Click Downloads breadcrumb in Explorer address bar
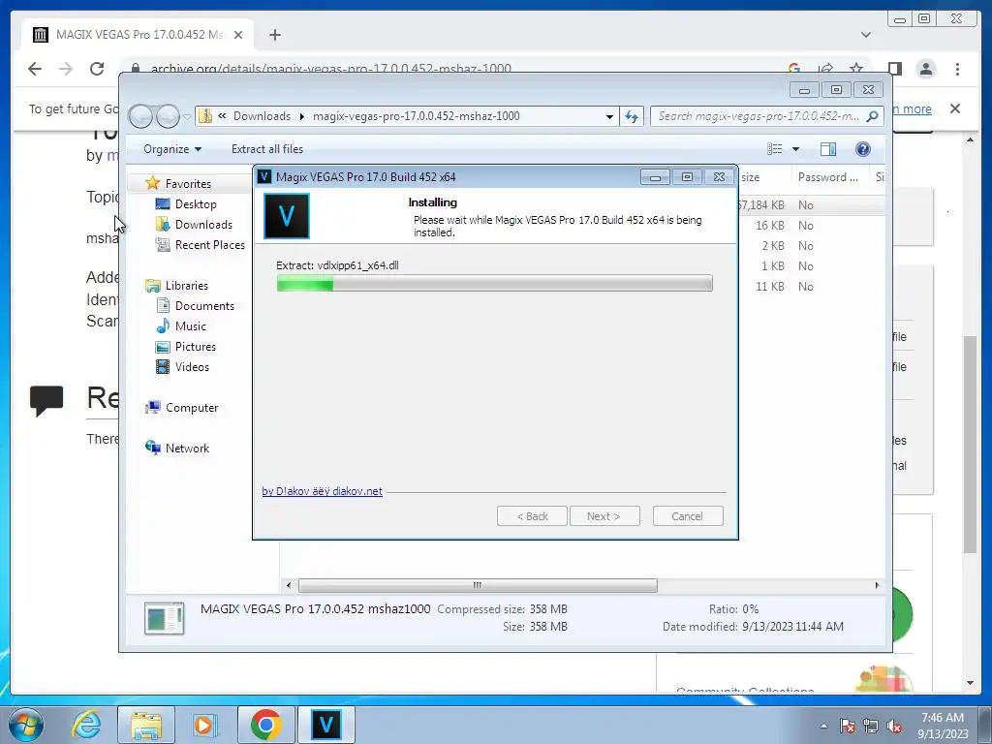Image resolution: width=992 pixels, height=744 pixels. tap(262, 116)
